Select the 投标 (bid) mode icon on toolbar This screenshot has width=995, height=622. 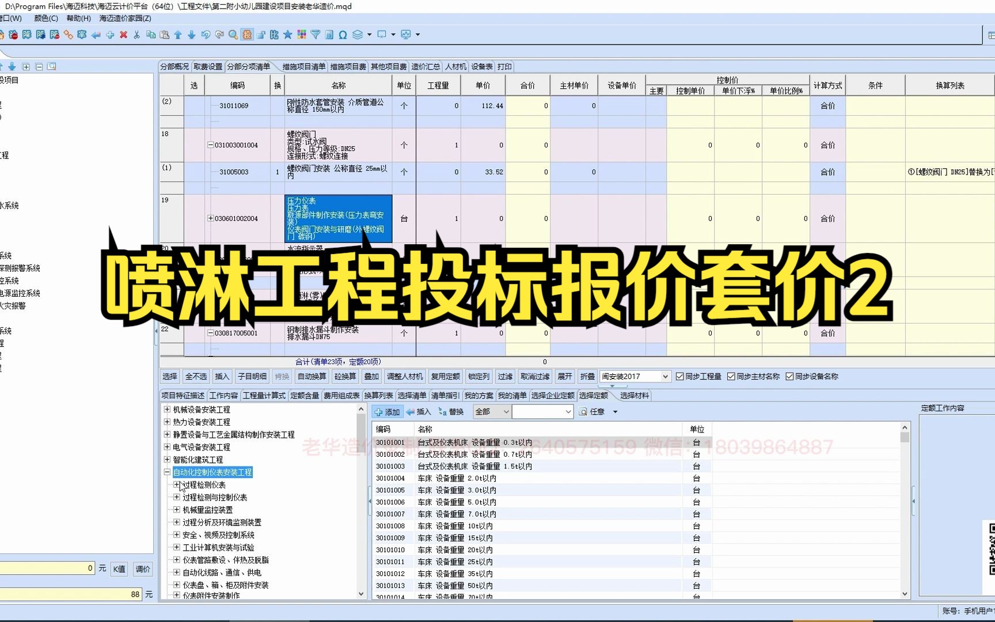point(246,35)
